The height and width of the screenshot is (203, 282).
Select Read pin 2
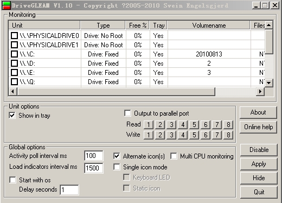pos(160,125)
